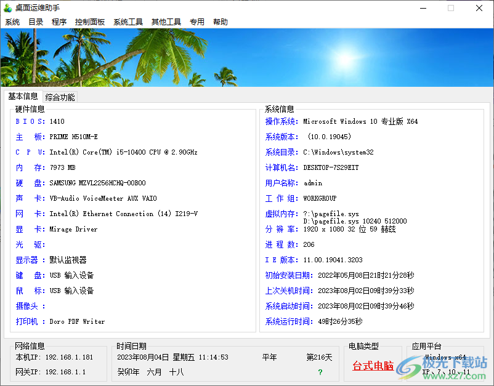This screenshot has width=494, height=386.
Task: Click the 键盘 label
Action: (30, 275)
